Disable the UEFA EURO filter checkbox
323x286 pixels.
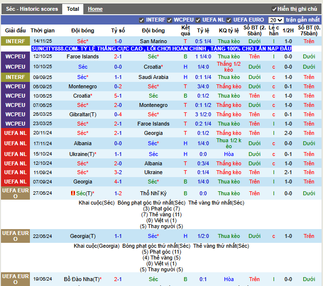[229, 20]
